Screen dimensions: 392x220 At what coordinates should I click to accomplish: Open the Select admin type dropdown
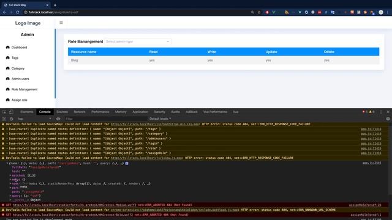tap(137, 42)
